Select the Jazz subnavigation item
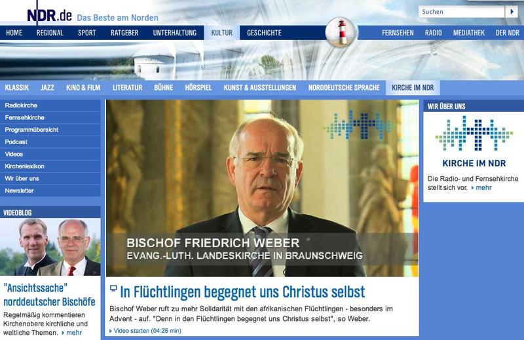 tap(47, 87)
